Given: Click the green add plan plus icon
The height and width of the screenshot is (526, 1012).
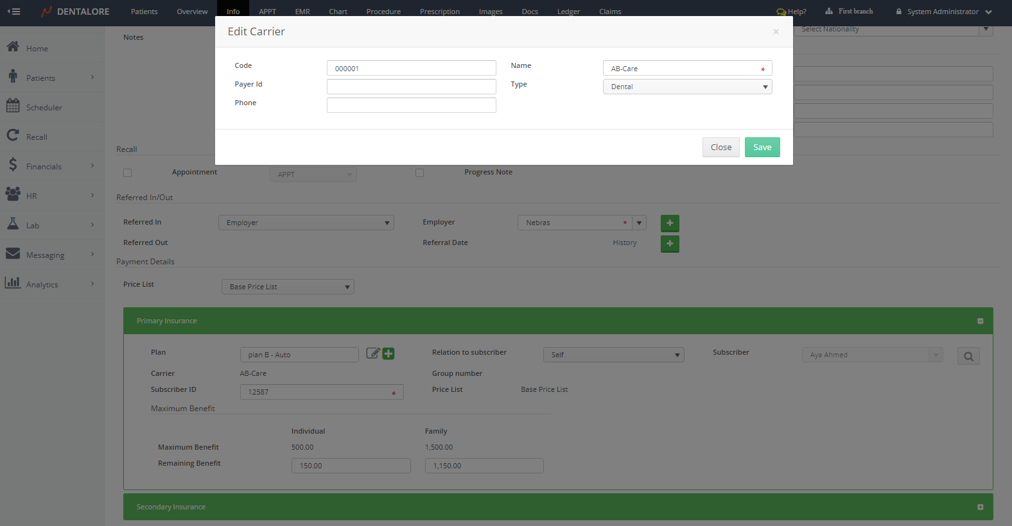Looking at the screenshot, I should pyautogui.click(x=388, y=353).
